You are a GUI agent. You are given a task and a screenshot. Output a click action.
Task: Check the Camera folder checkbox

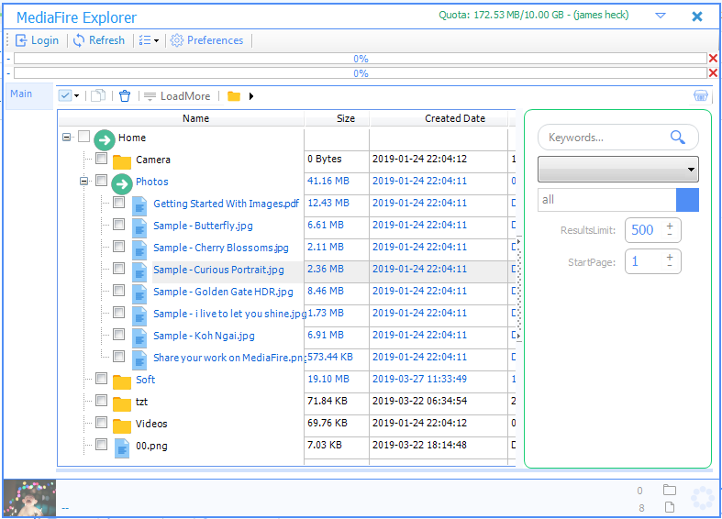(101, 159)
